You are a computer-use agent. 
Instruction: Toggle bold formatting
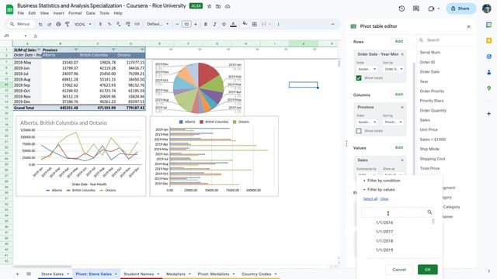click(205, 24)
